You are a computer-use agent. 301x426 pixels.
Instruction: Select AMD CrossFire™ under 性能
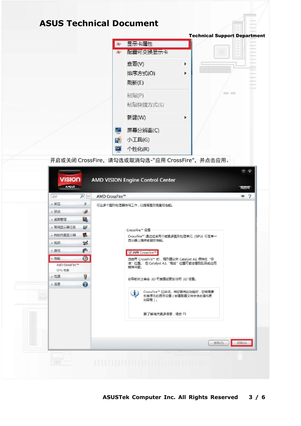[68, 265]
